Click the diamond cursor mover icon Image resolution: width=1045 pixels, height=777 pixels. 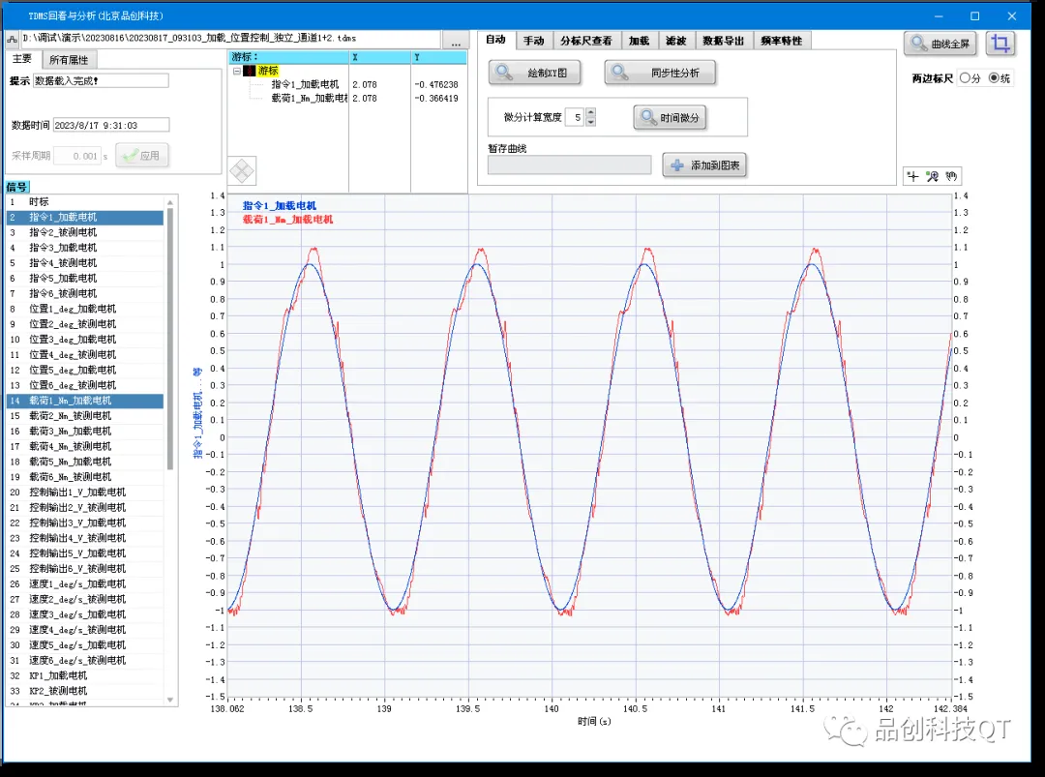pos(242,170)
